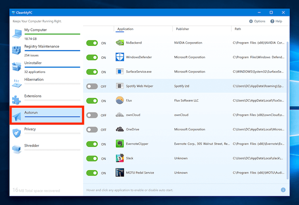Open the Privacy section
The height and width of the screenshot is (205, 299).
coord(46,133)
